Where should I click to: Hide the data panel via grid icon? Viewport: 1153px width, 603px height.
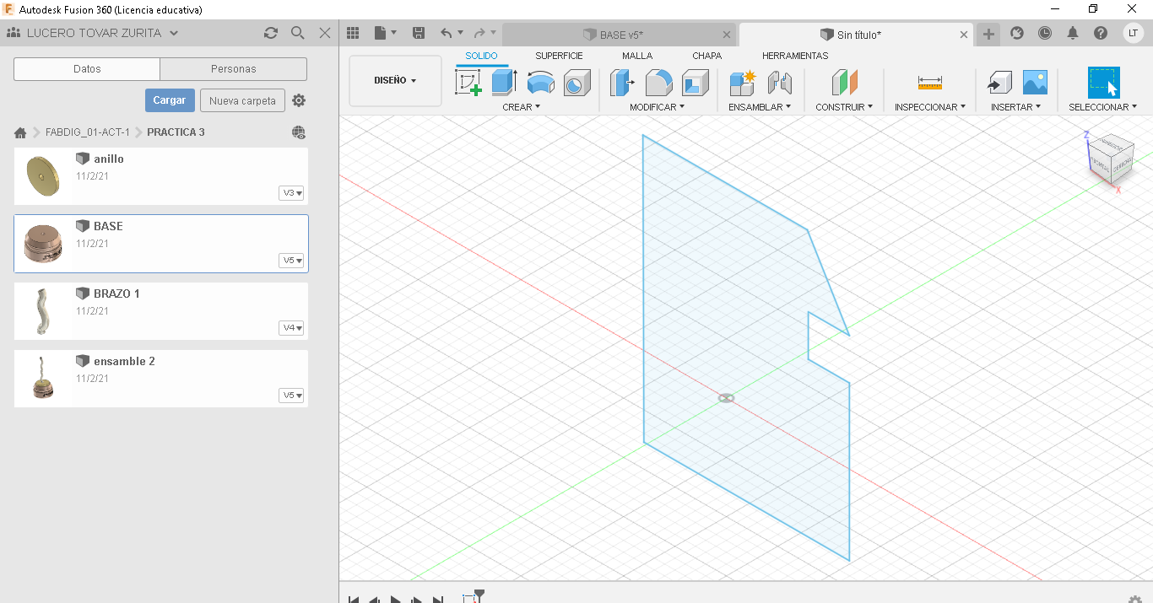coord(354,33)
